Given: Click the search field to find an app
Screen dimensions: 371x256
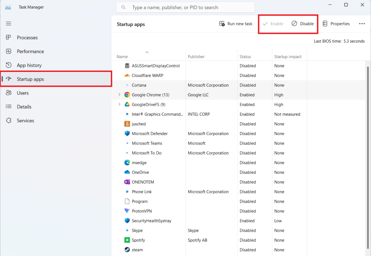Looking at the screenshot, I should [185, 7].
